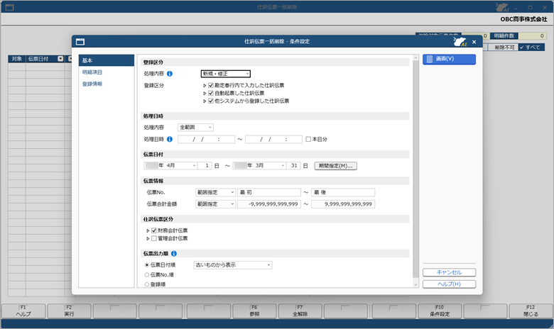Click minimum amount field -9,999,999,999,999
The image size is (554, 329).
(269, 203)
